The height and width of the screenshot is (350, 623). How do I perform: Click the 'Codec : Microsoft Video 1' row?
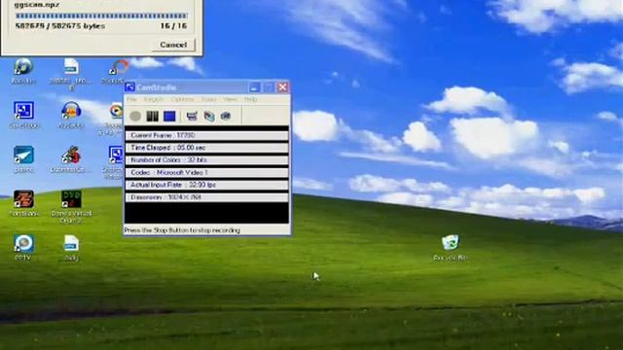click(206, 173)
